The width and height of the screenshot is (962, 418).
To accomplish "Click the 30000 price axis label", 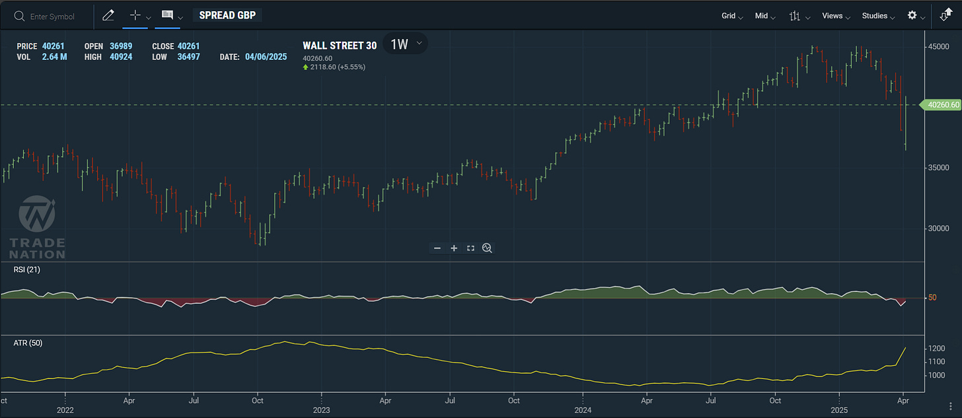I will (938, 228).
